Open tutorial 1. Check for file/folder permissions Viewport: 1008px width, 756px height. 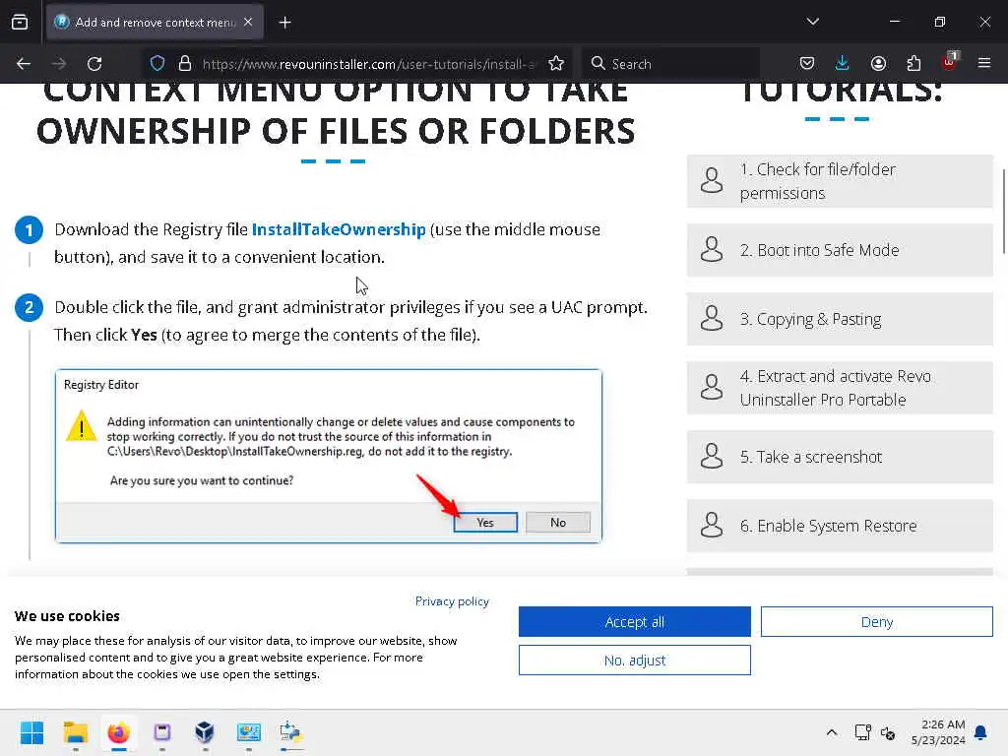coord(840,181)
